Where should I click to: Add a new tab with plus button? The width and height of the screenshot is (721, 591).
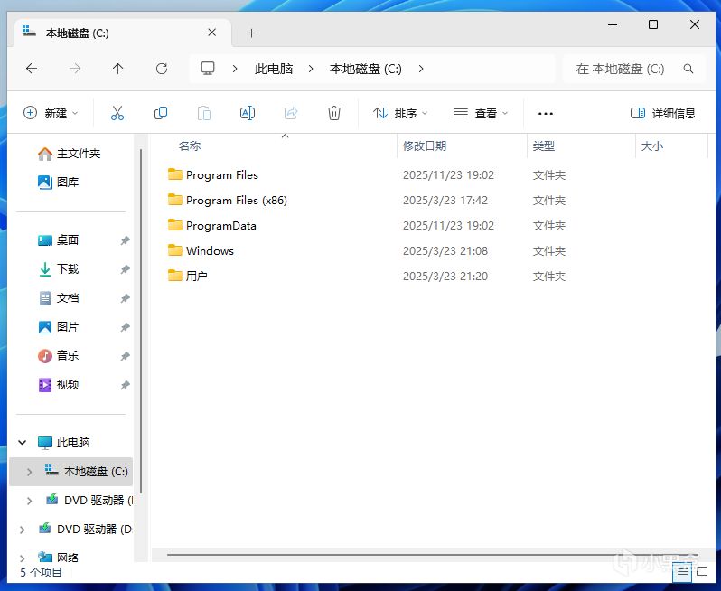[251, 33]
